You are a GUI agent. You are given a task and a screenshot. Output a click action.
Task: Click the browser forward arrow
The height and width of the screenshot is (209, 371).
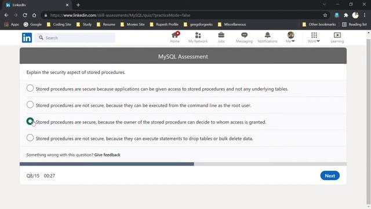coord(16,15)
